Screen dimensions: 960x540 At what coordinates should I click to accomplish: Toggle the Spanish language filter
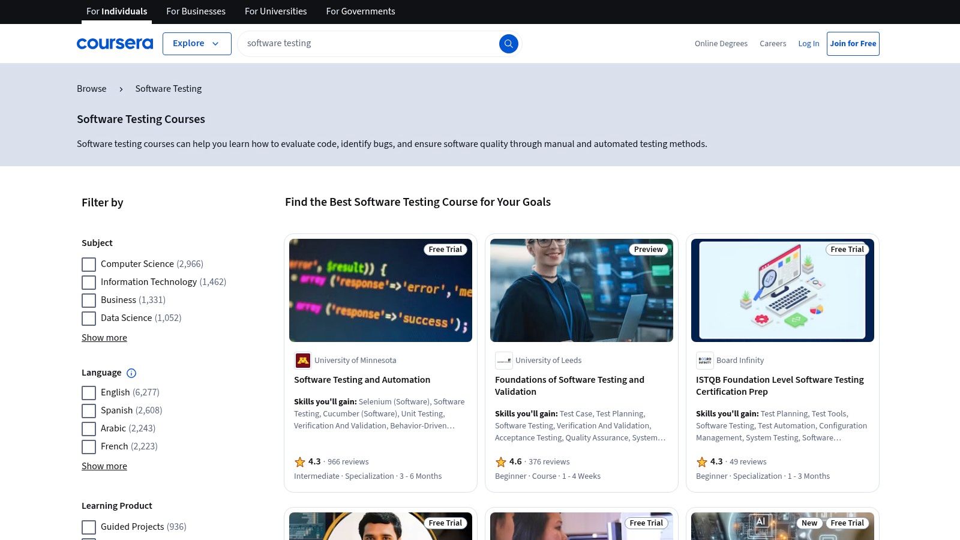(x=89, y=411)
